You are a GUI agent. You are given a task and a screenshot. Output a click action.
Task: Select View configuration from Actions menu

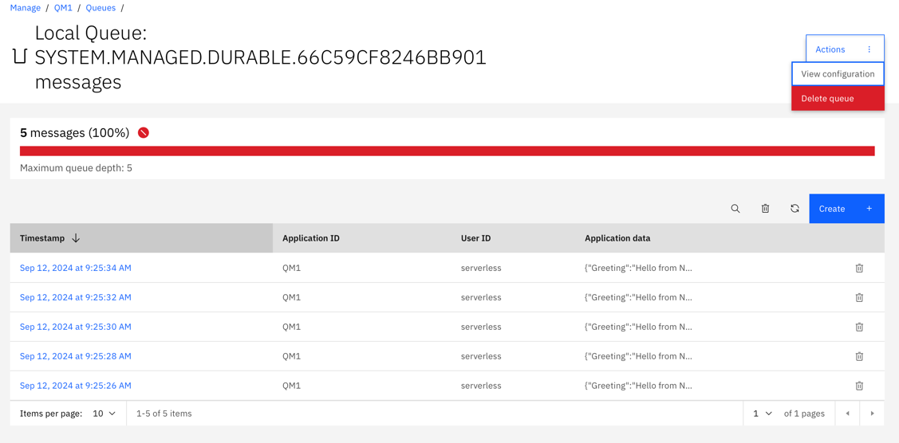click(x=838, y=74)
